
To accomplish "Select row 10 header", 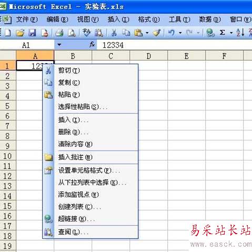I will pos(8,156).
